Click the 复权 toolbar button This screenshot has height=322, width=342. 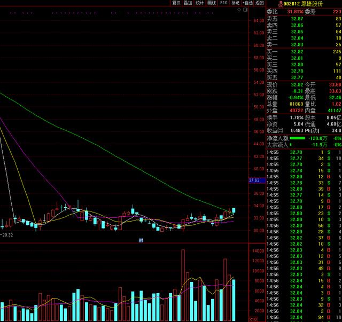click(x=176, y=3)
